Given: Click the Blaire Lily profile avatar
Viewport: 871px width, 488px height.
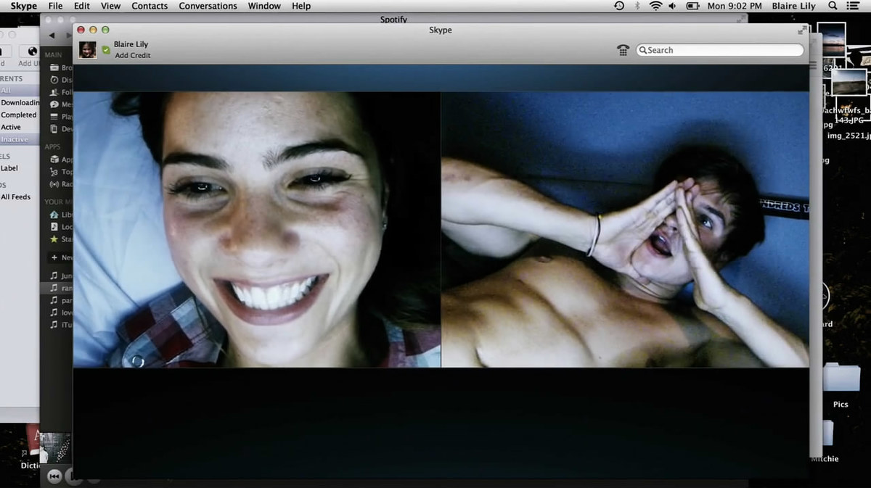Looking at the screenshot, I should click(88, 50).
